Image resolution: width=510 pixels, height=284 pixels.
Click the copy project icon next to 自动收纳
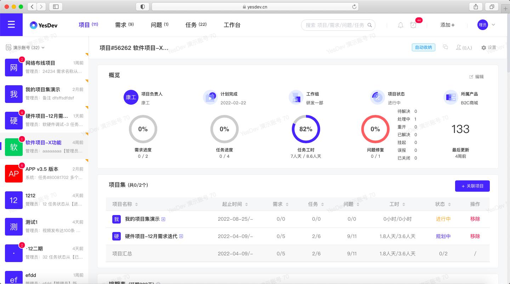pos(445,47)
